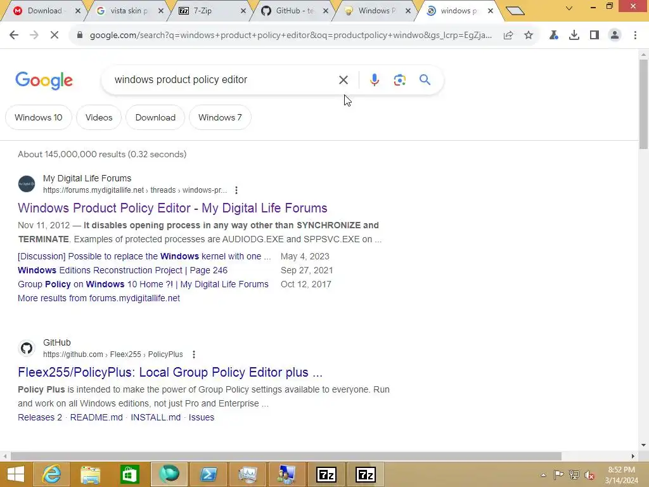Viewport: 649px width, 487px height.
Task: Open the INSTALL.md sublink
Action: pyautogui.click(x=156, y=417)
